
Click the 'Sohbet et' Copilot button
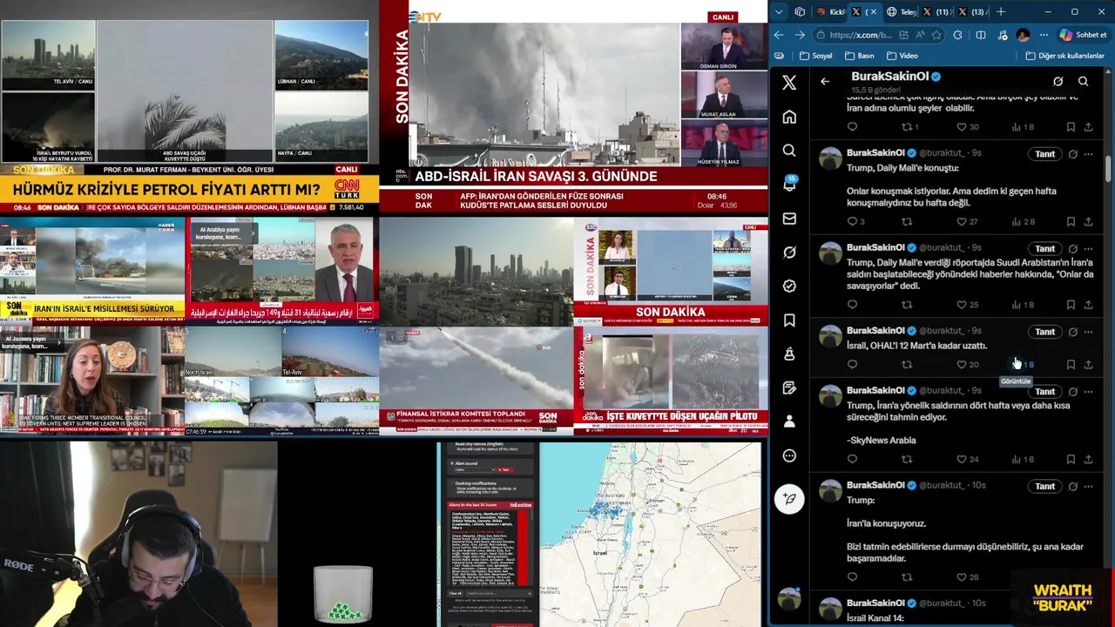[1084, 35]
